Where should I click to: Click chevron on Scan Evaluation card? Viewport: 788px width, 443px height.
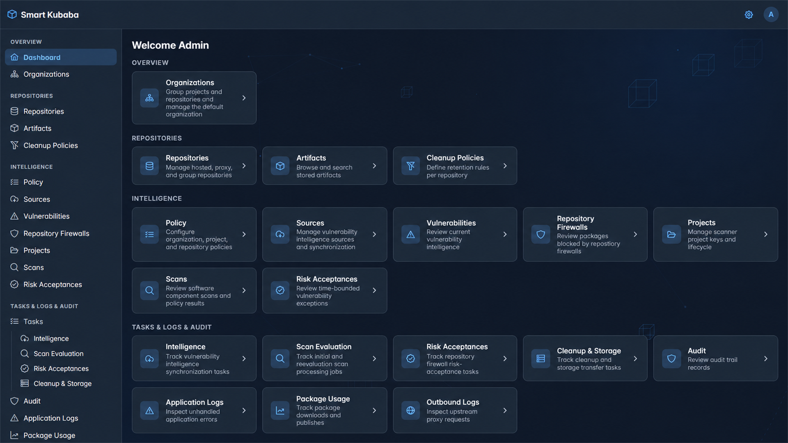tap(374, 359)
